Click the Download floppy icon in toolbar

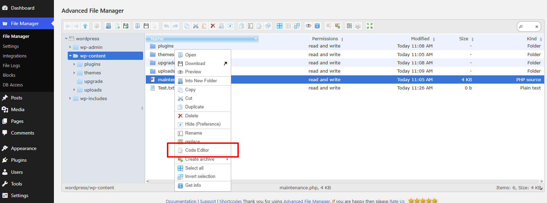[146, 26]
